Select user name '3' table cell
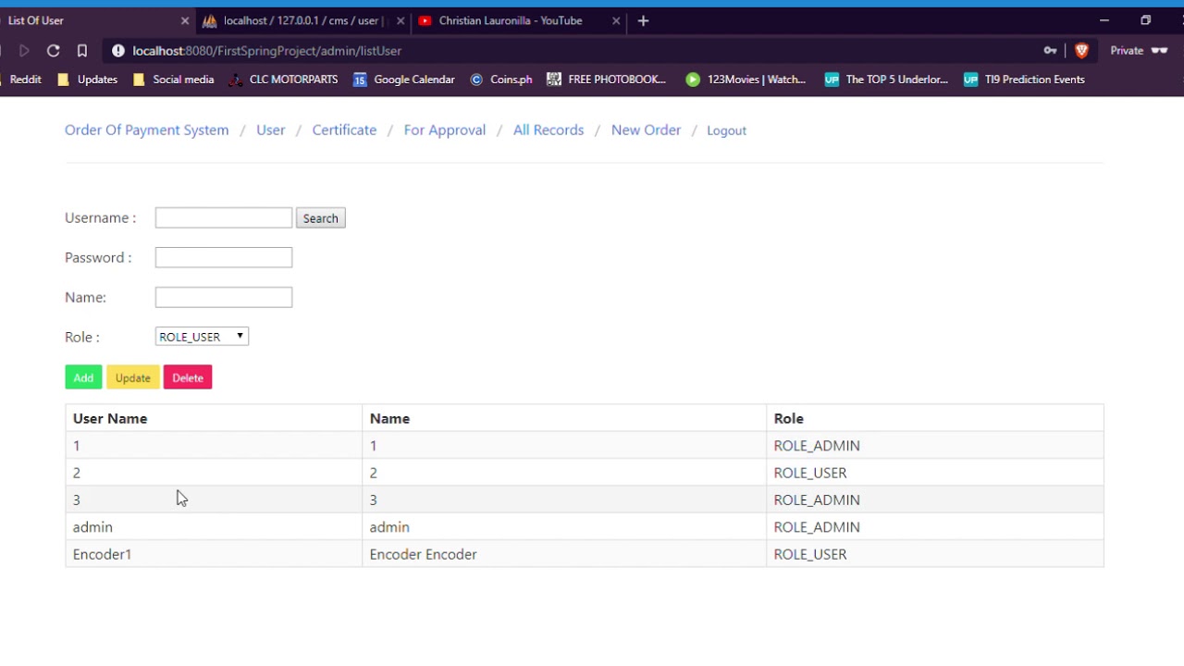1184x666 pixels. [x=214, y=499]
